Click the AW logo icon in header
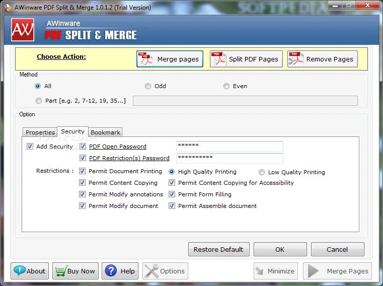Screen dimensions: 383x286 click(x=23, y=30)
